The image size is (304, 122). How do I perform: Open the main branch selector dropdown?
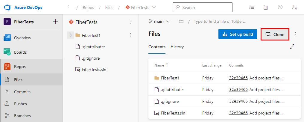(x=159, y=21)
